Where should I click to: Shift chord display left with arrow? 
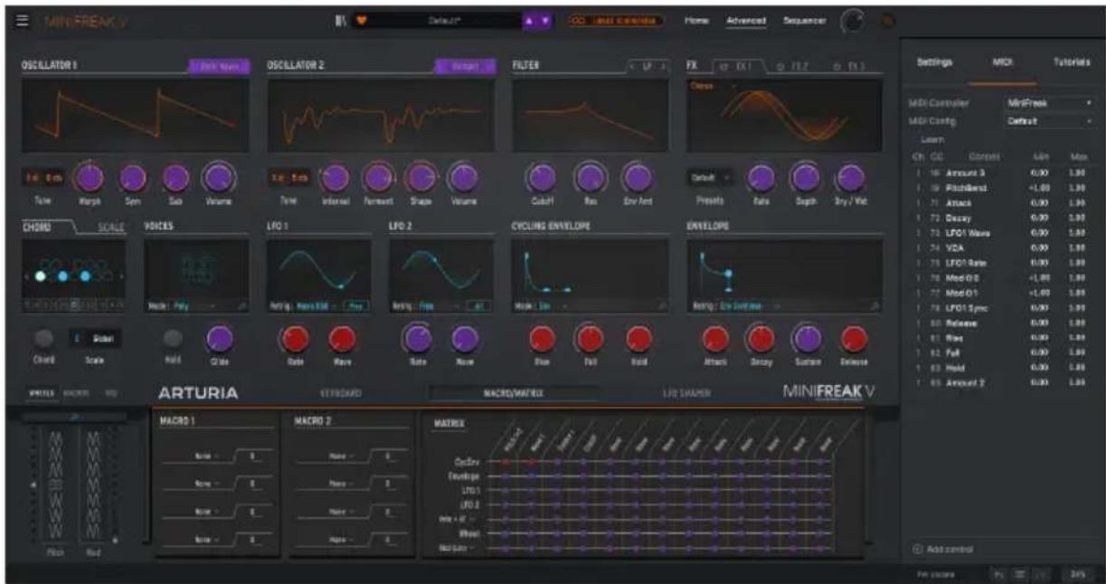(27, 277)
